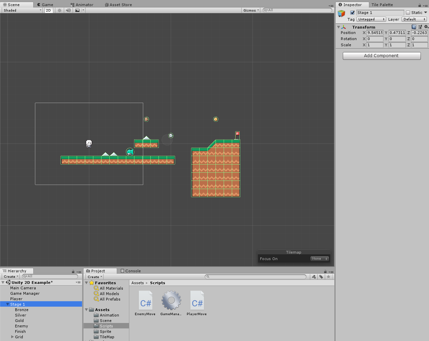Open the Static options dropdown arrow
Screen dimensions: 429x341
click(426, 13)
